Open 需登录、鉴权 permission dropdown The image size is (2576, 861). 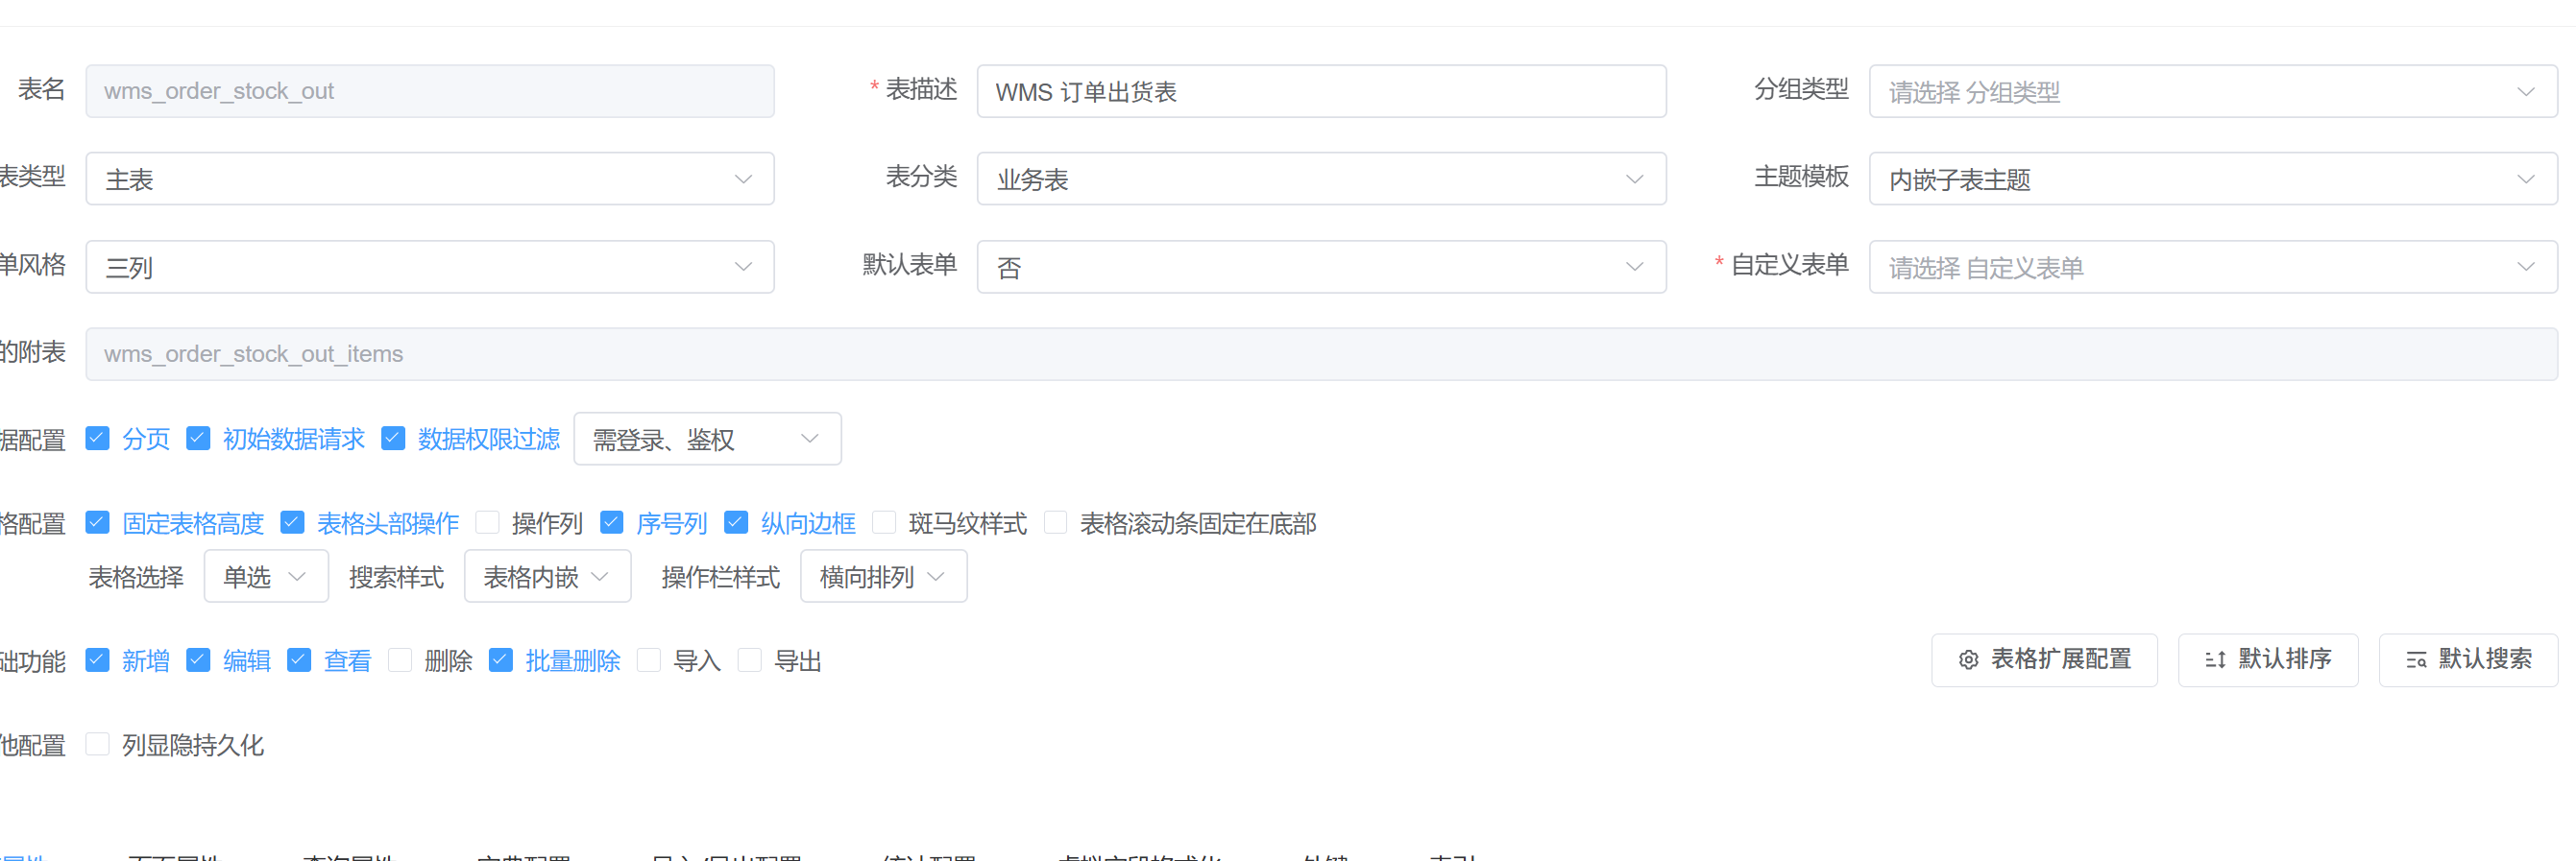[x=706, y=440]
